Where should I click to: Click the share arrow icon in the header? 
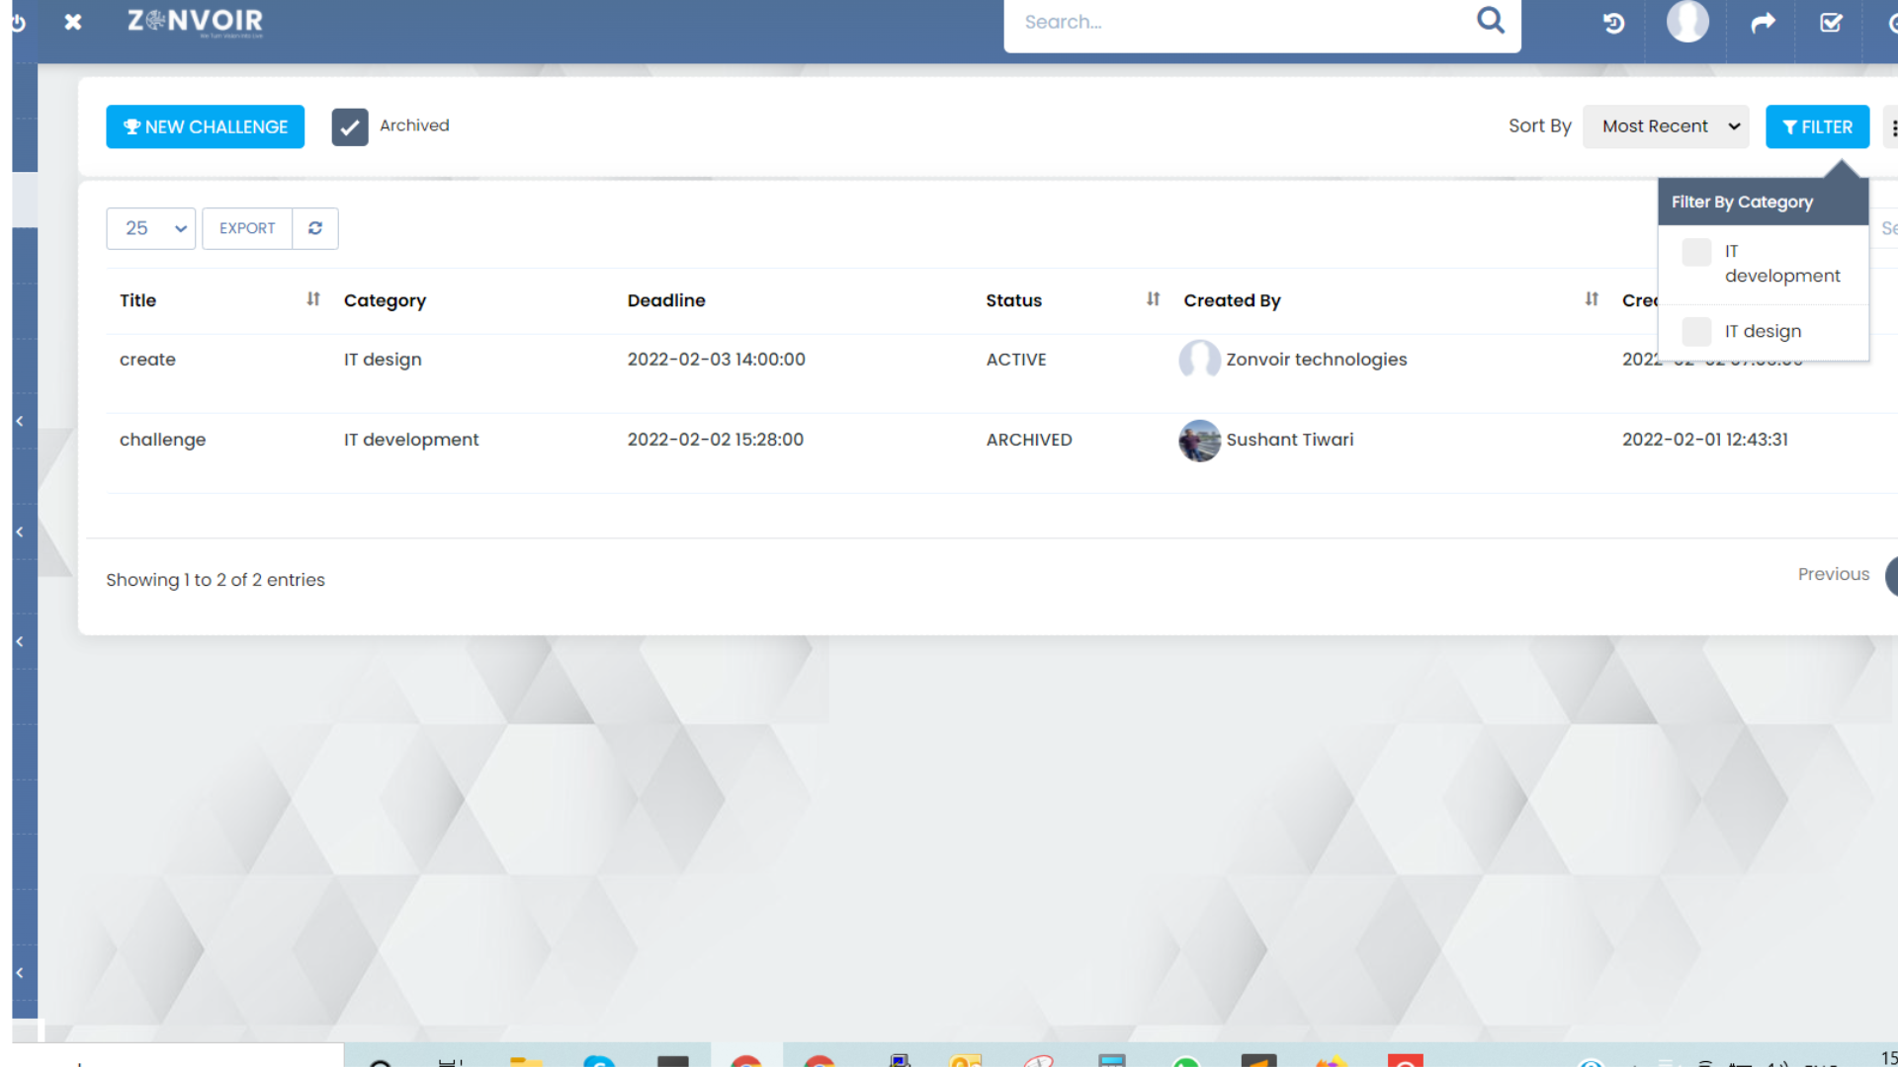pyautogui.click(x=1763, y=22)
